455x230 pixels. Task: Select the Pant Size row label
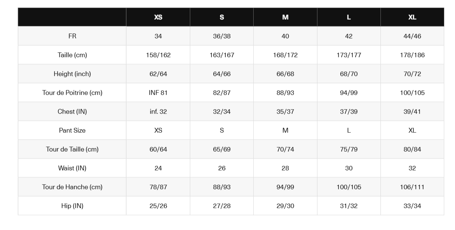72,131
